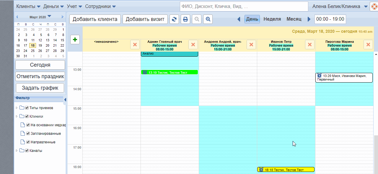Click the folder icon next to Каналы
Screen dimensions: 378x174
tap(22, 150)
